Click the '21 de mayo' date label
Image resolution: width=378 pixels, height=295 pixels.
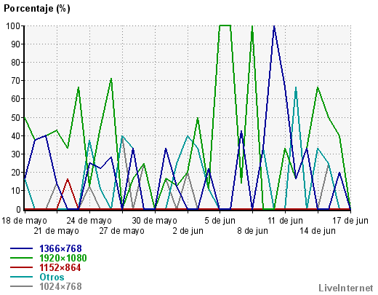(x=56, y=231)
